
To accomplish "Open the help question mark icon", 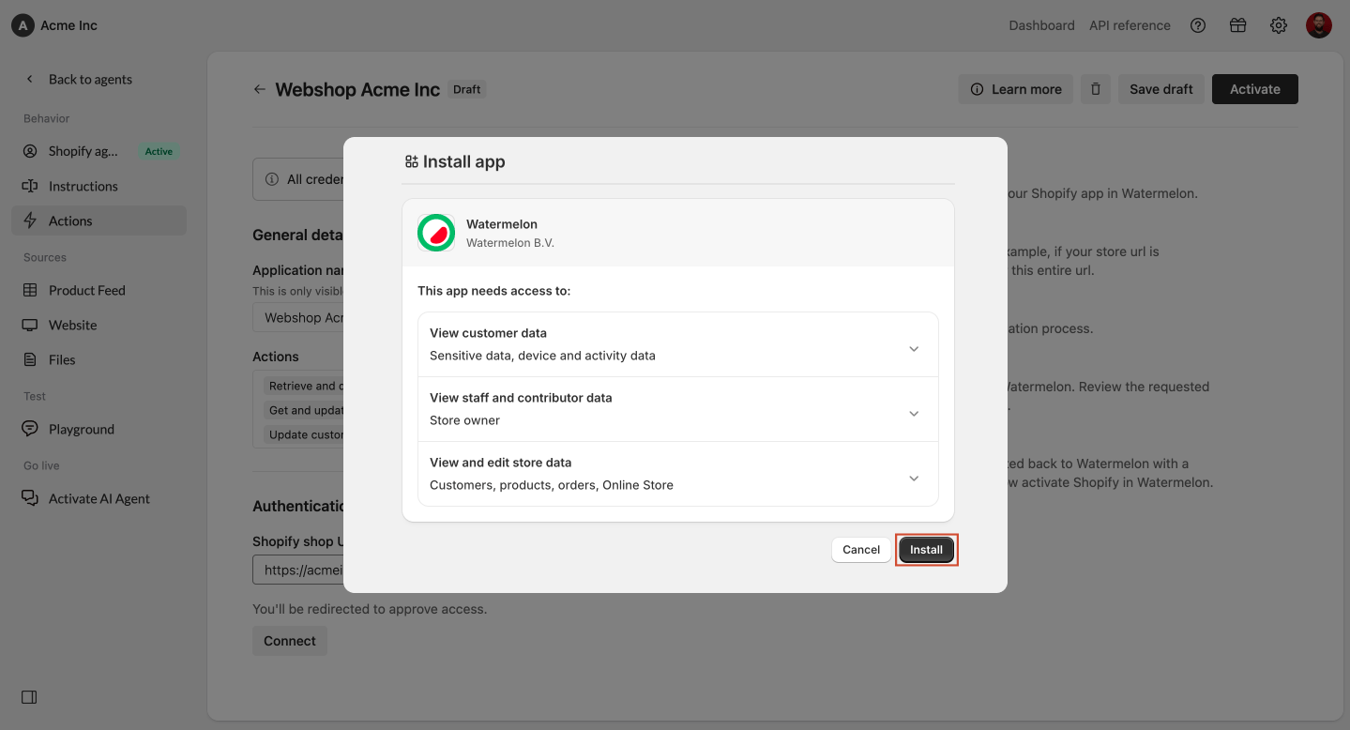I will coord(1198,25).
